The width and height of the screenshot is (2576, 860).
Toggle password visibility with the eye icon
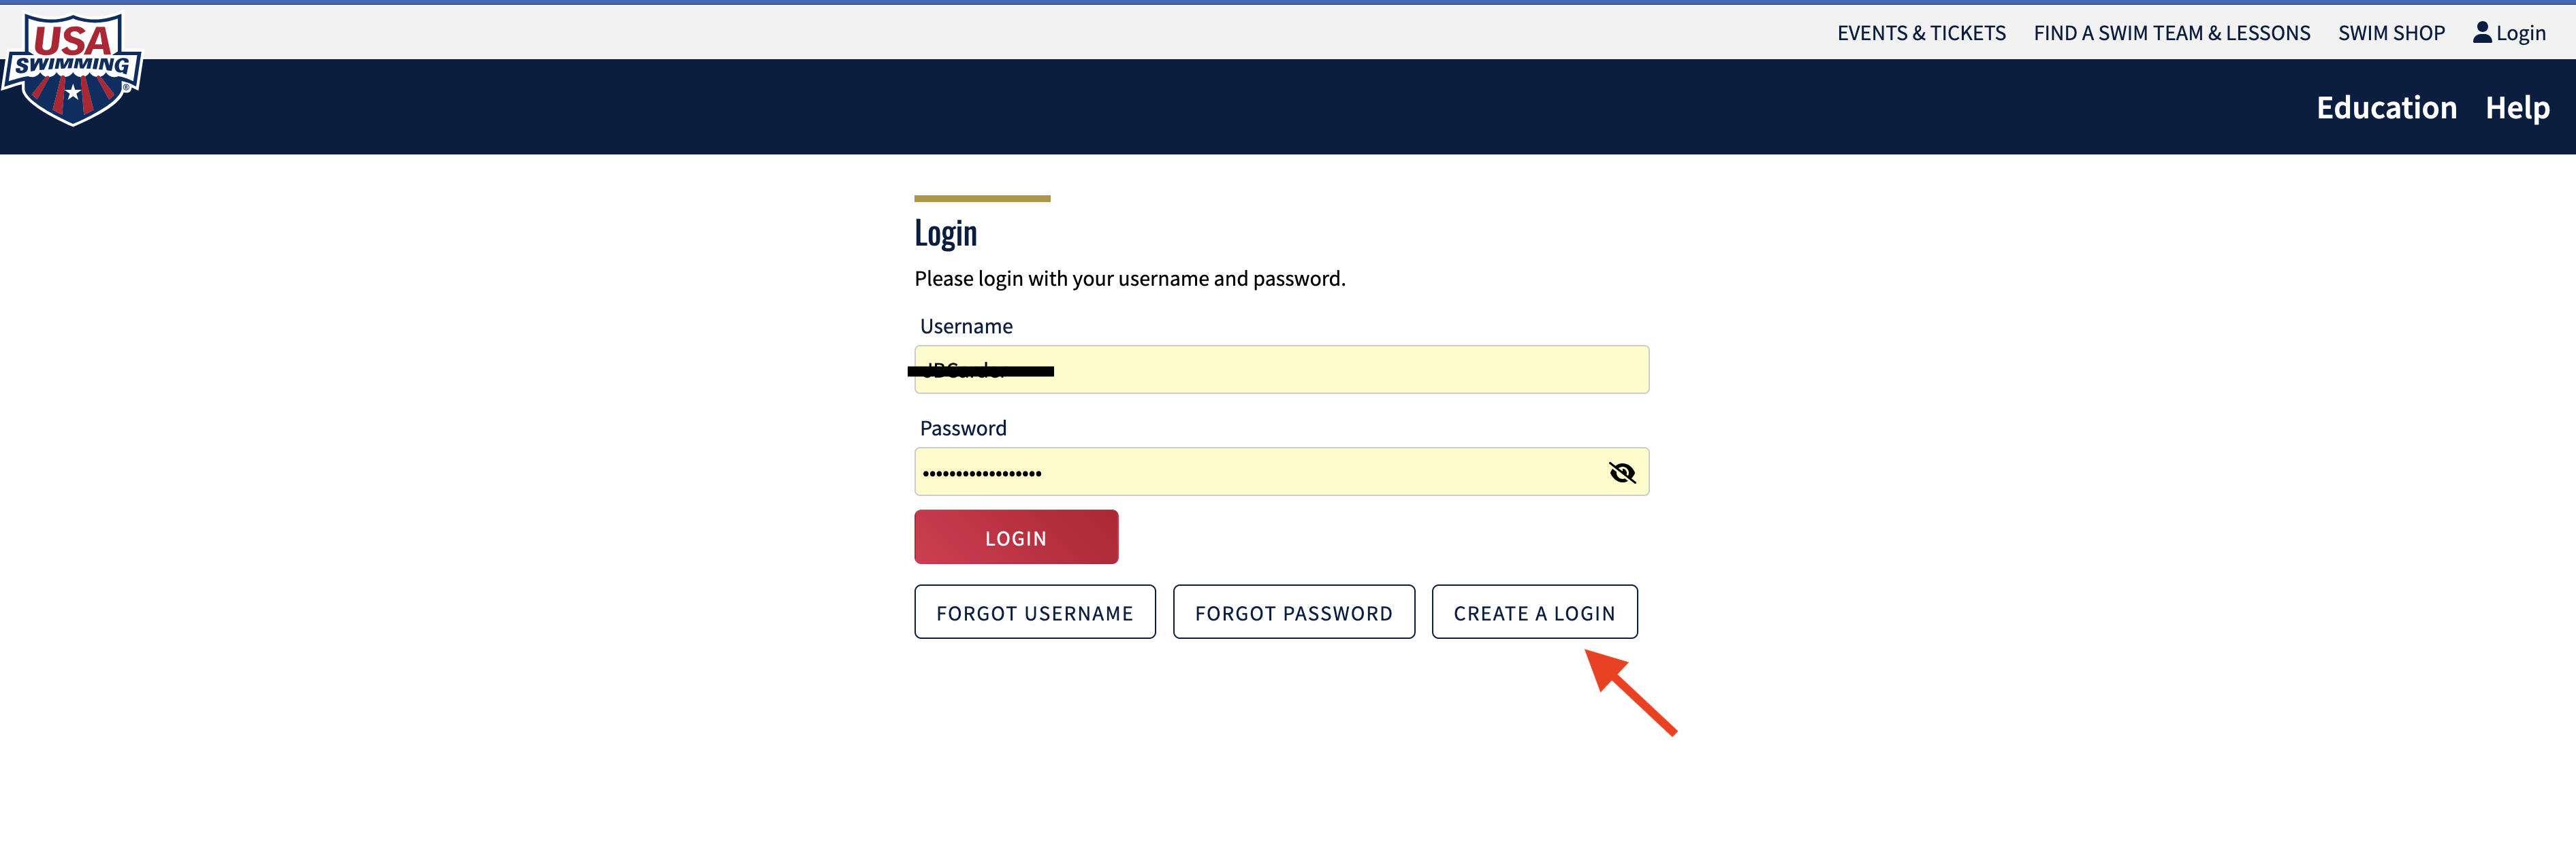click(x=1621, y=472)
